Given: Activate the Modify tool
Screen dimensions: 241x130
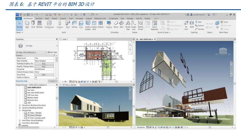Looking at the screenshot, I should tap(20, 25).
